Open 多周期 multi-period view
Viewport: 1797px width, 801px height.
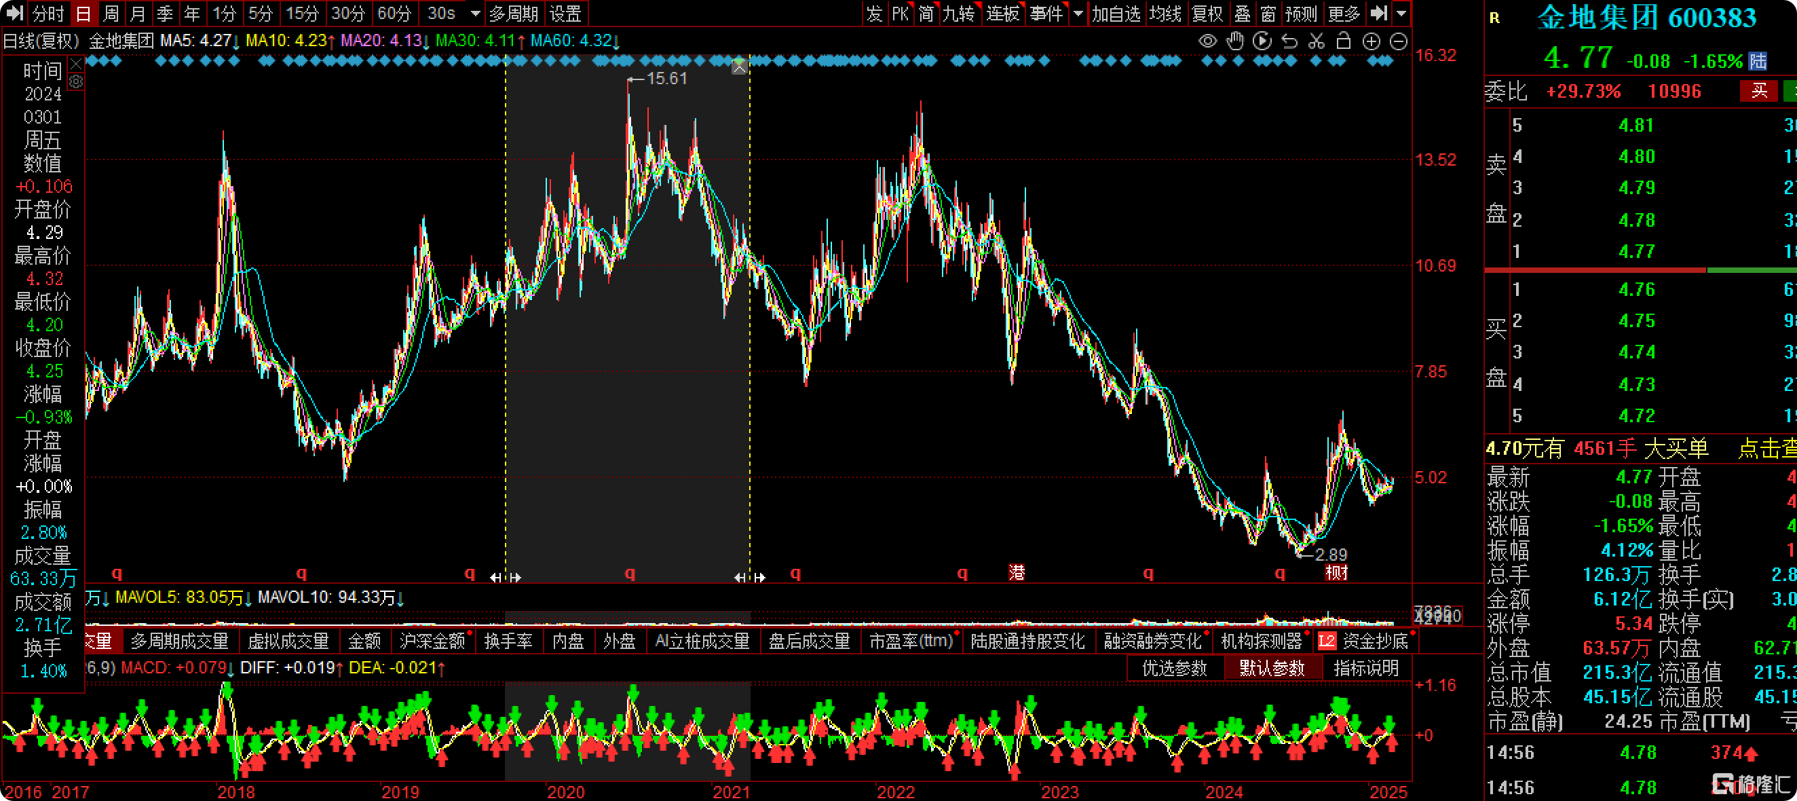point(514,14)
